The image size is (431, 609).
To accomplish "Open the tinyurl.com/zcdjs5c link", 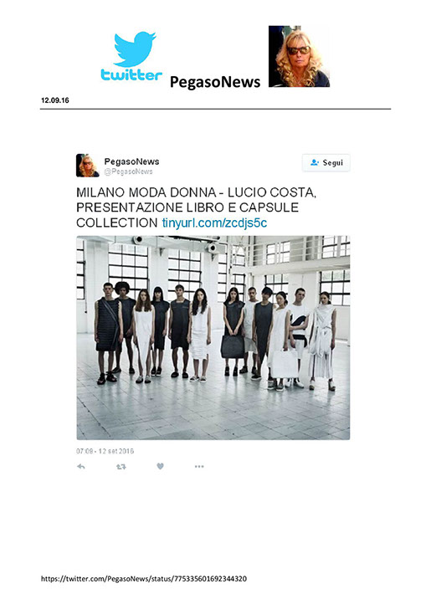I will (214, 223).
